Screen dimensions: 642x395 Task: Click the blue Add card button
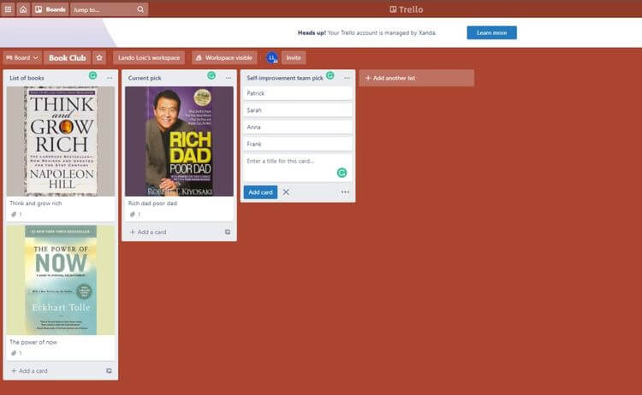[260, 192]
